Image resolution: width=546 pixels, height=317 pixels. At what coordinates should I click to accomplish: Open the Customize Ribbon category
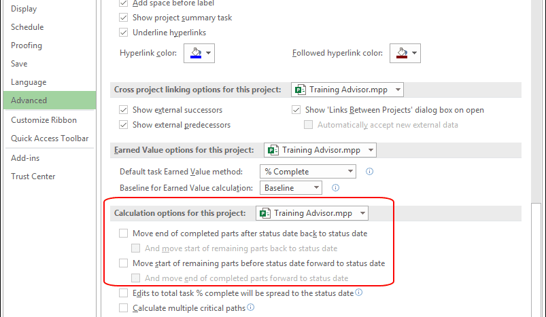tap(44, 120)
